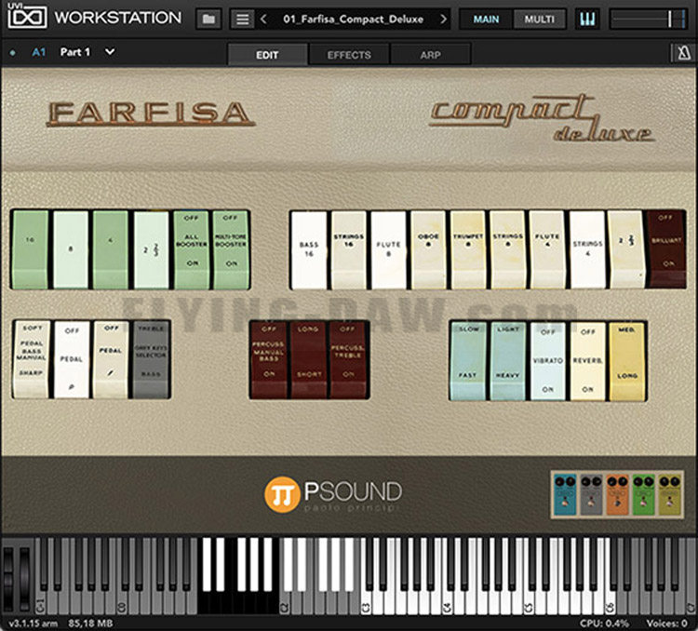Toggle Pedal Bass Manual soft/sharp switch
Viewport: 698px width, 631px height.
[31, 359]
